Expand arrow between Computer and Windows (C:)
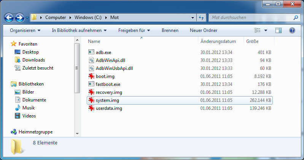The width and height of the screenshot is (304, 160). coord(70,17)
